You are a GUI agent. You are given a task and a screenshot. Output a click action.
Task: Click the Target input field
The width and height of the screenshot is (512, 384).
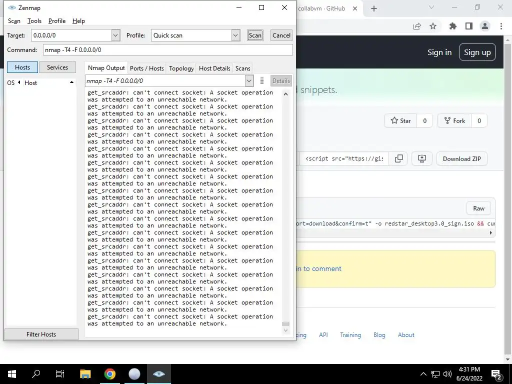71,35
